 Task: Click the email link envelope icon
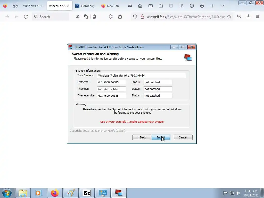151,6
